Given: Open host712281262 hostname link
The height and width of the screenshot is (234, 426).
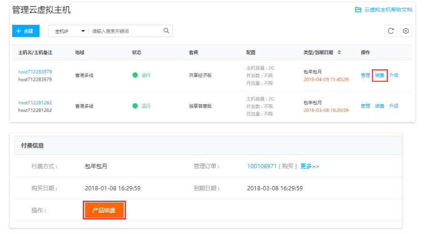Looking at the screenshot, I should [35, 102].
